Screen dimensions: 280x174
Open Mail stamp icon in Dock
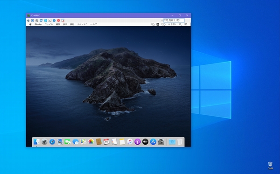pyautogui.click(x=60, y=142)
